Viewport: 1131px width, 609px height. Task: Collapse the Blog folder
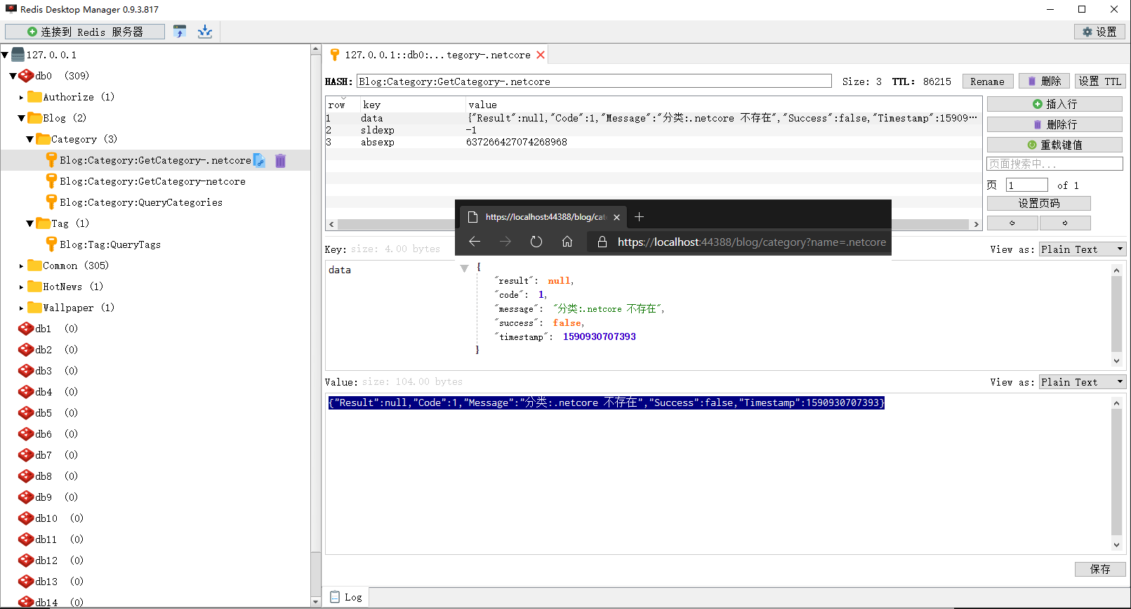coord(21,119)
